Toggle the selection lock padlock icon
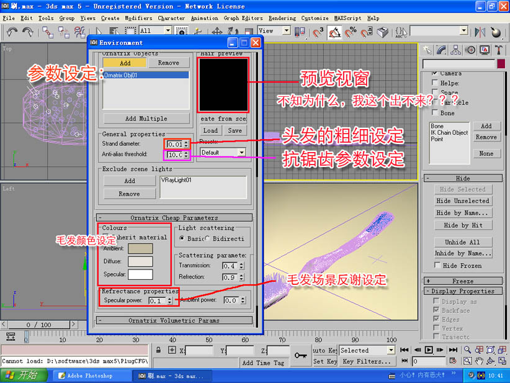 tap(158, 350)
